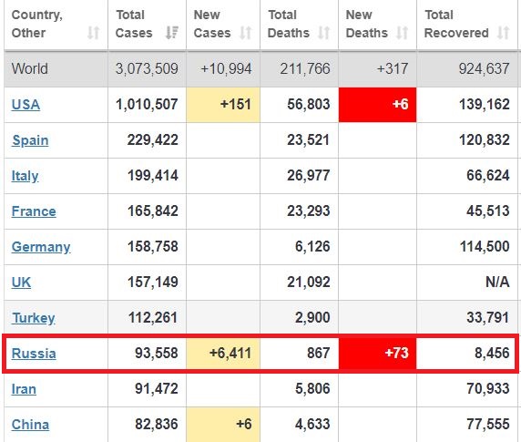The width and height of the screenshot is (521, 442).
Task: Open the USA country link
Action: point(26,105)
